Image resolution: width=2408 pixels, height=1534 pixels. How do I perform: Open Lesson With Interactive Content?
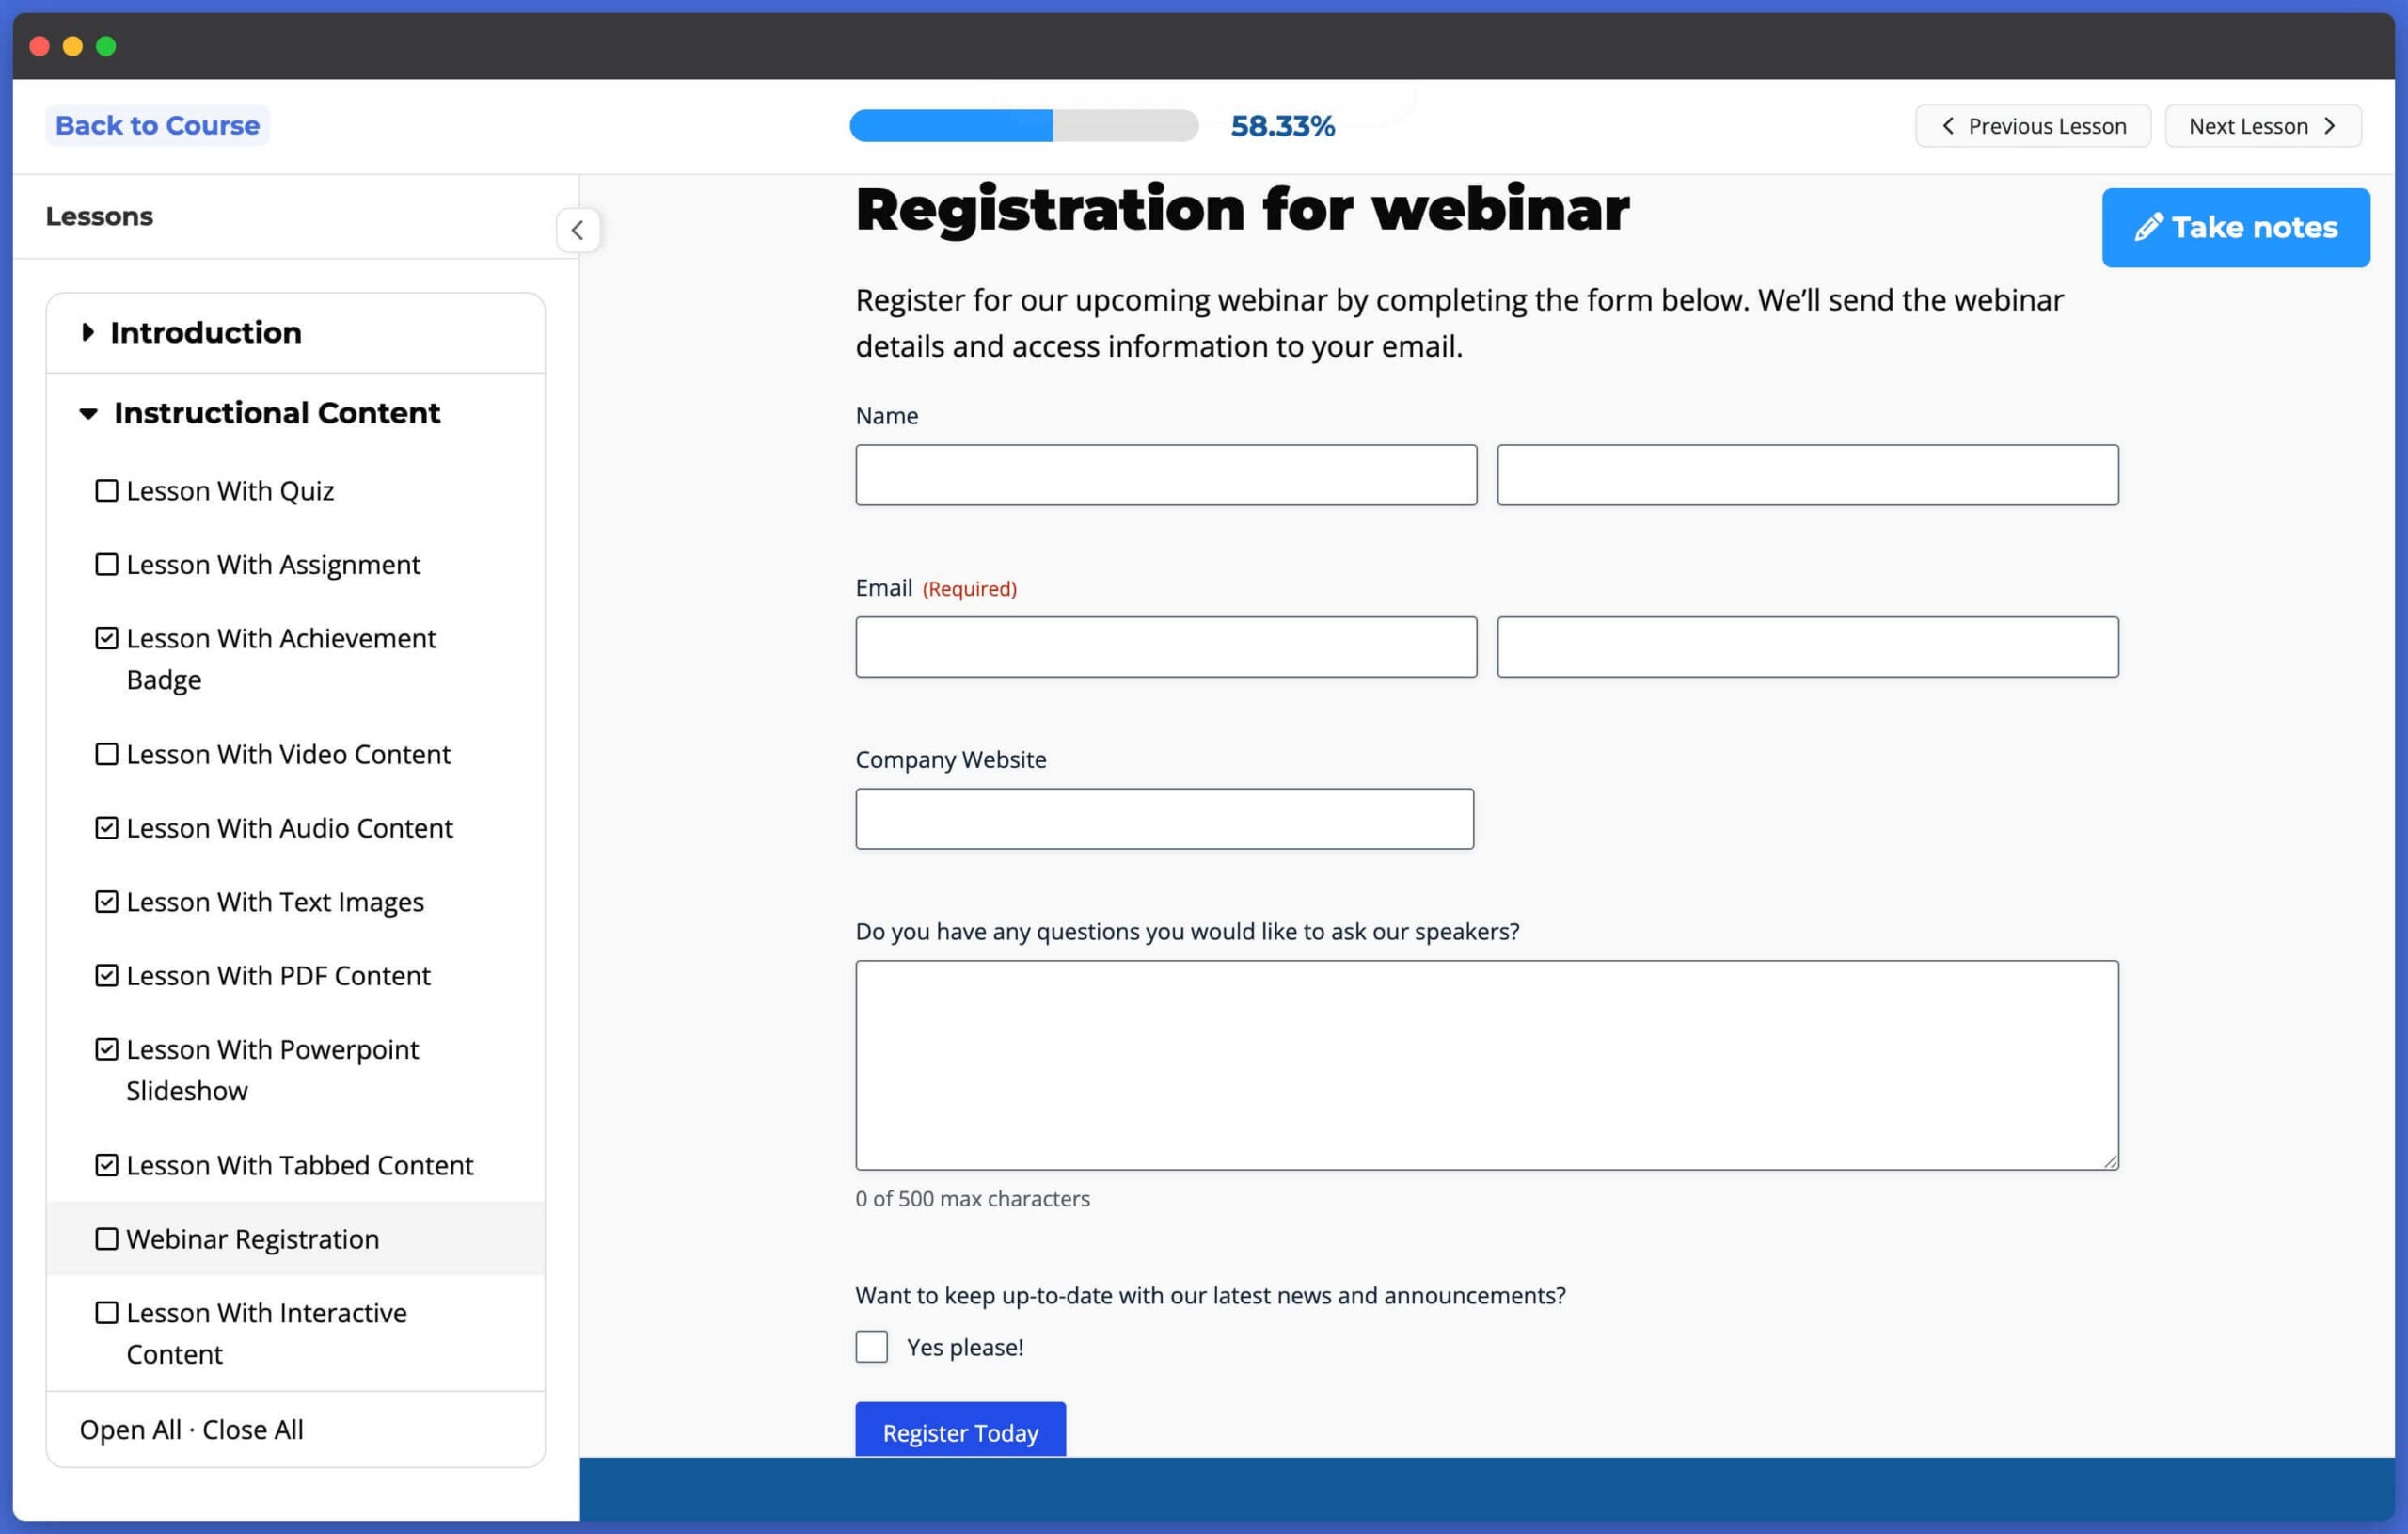(266, 1333)
